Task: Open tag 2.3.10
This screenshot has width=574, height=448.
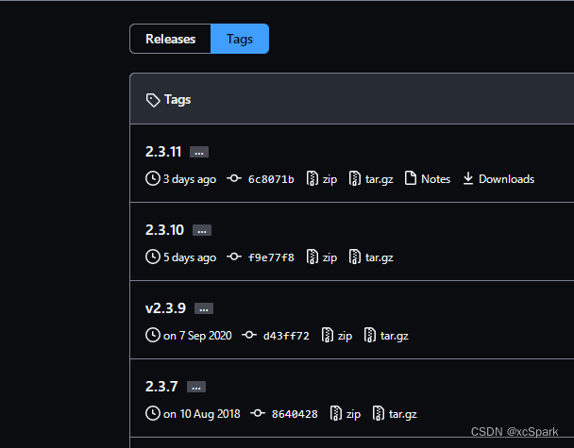Action: coord(164,230)
